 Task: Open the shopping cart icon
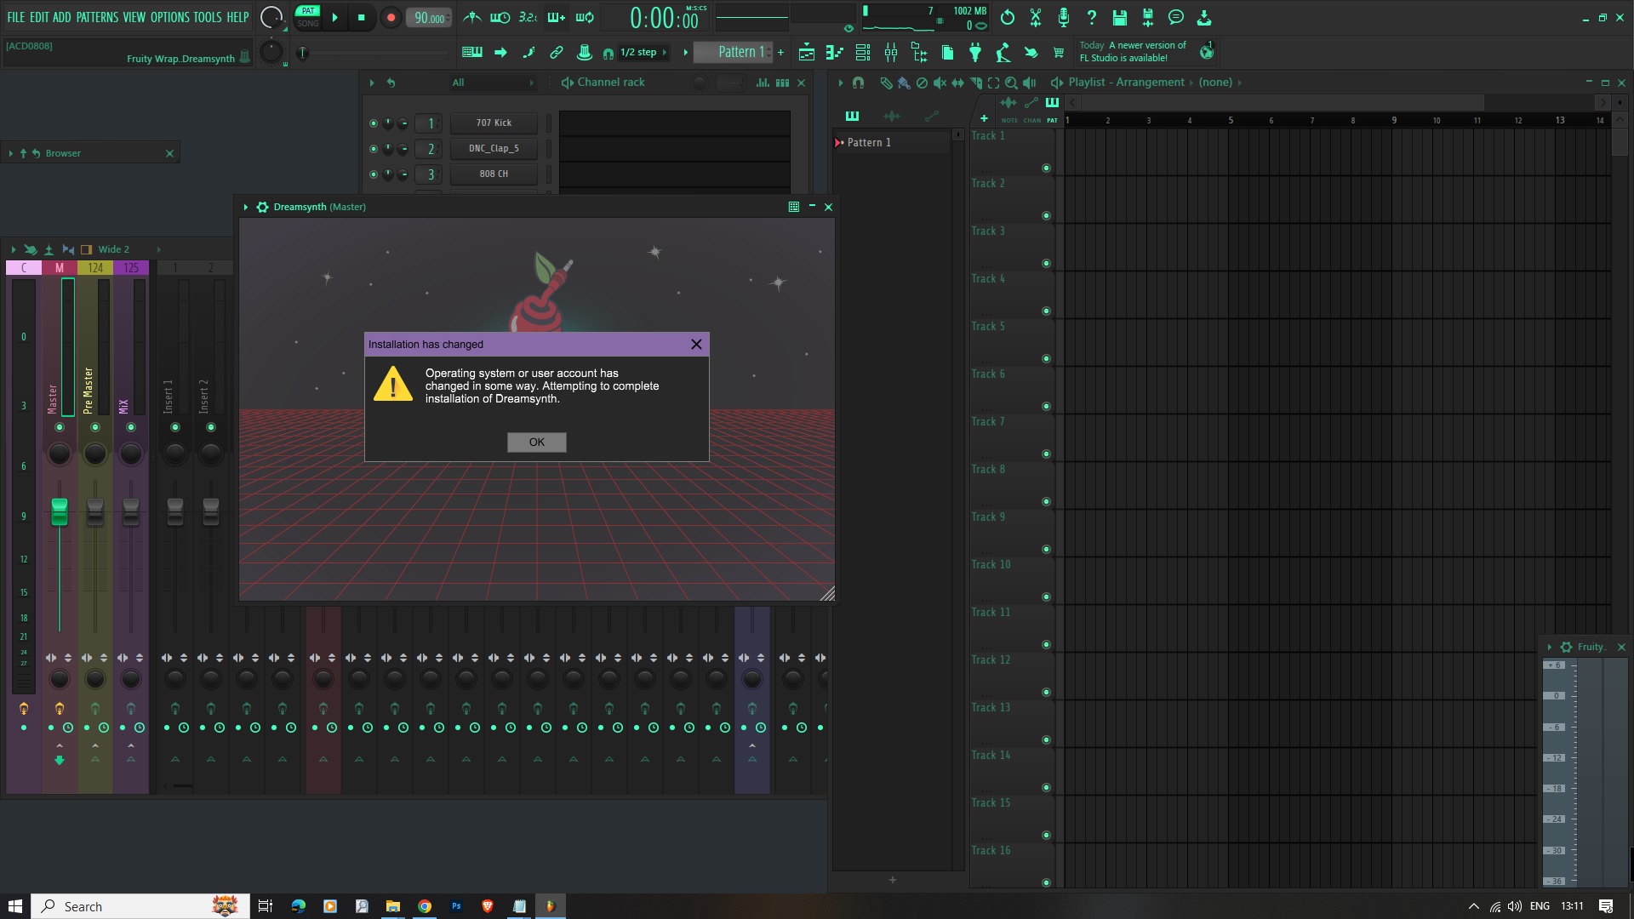pyautogui.click(x=1059, y=53)
